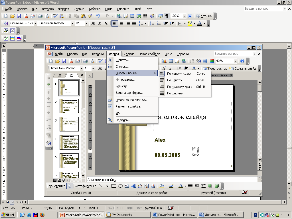This screenshot has height=219, width=292.
Task: Open the 42% zoom dropdown
Action: [x=235, y=61]
